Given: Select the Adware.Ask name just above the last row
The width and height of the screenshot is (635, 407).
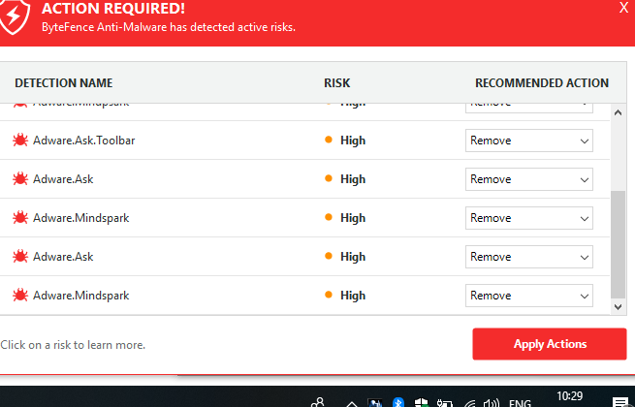Looking at the screenshot, I should pyautogui.click(x=63, y=257).
